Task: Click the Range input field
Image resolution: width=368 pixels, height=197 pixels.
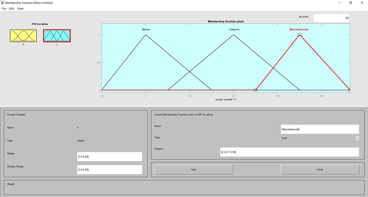Action: [109, 157]
